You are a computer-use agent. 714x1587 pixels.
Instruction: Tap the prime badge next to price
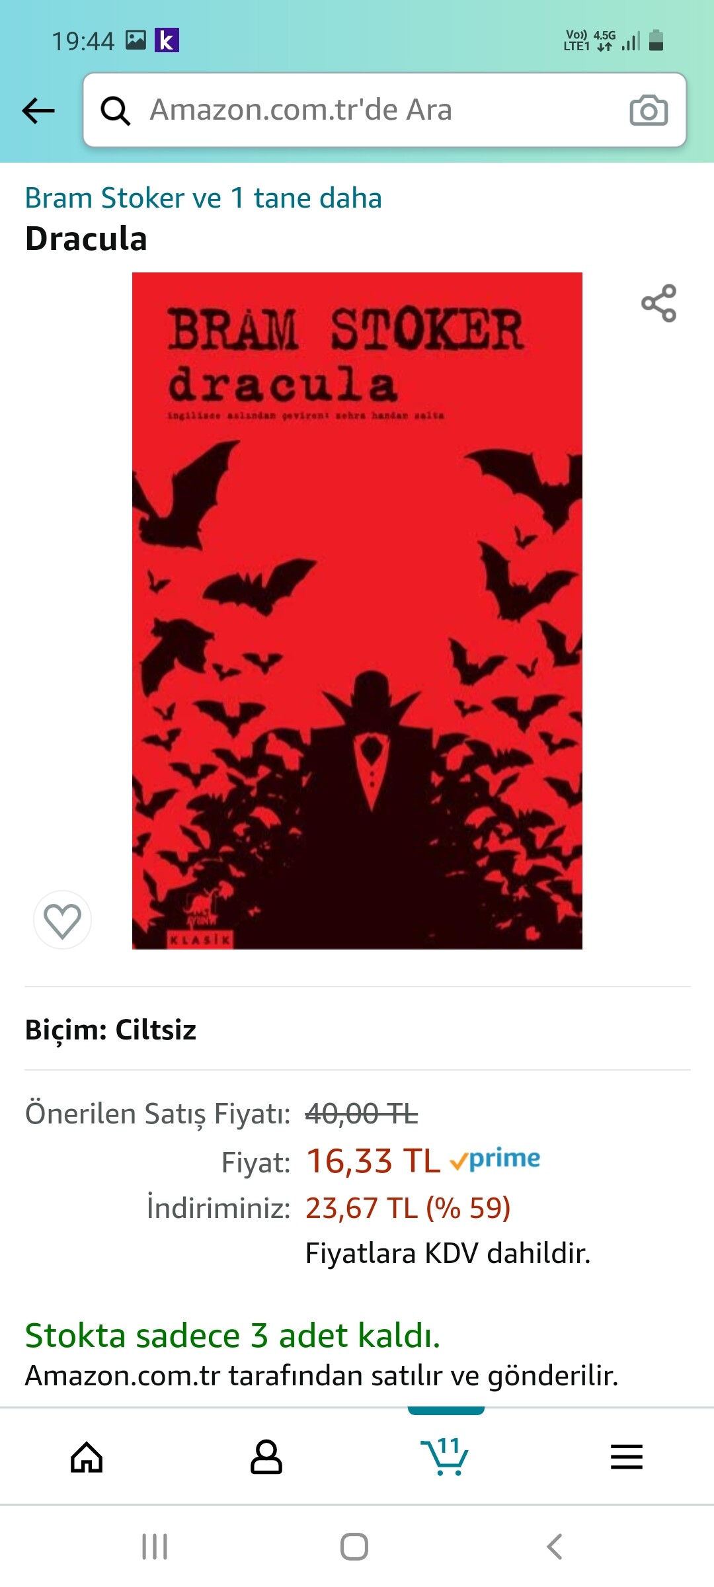495,1159
